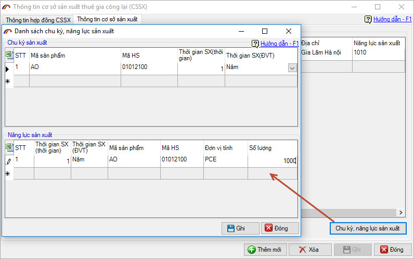The height and width of the screenshot is (259, 414).
Task: Minimize the Danh sách chu kỳ dialog
Action: 241,31
